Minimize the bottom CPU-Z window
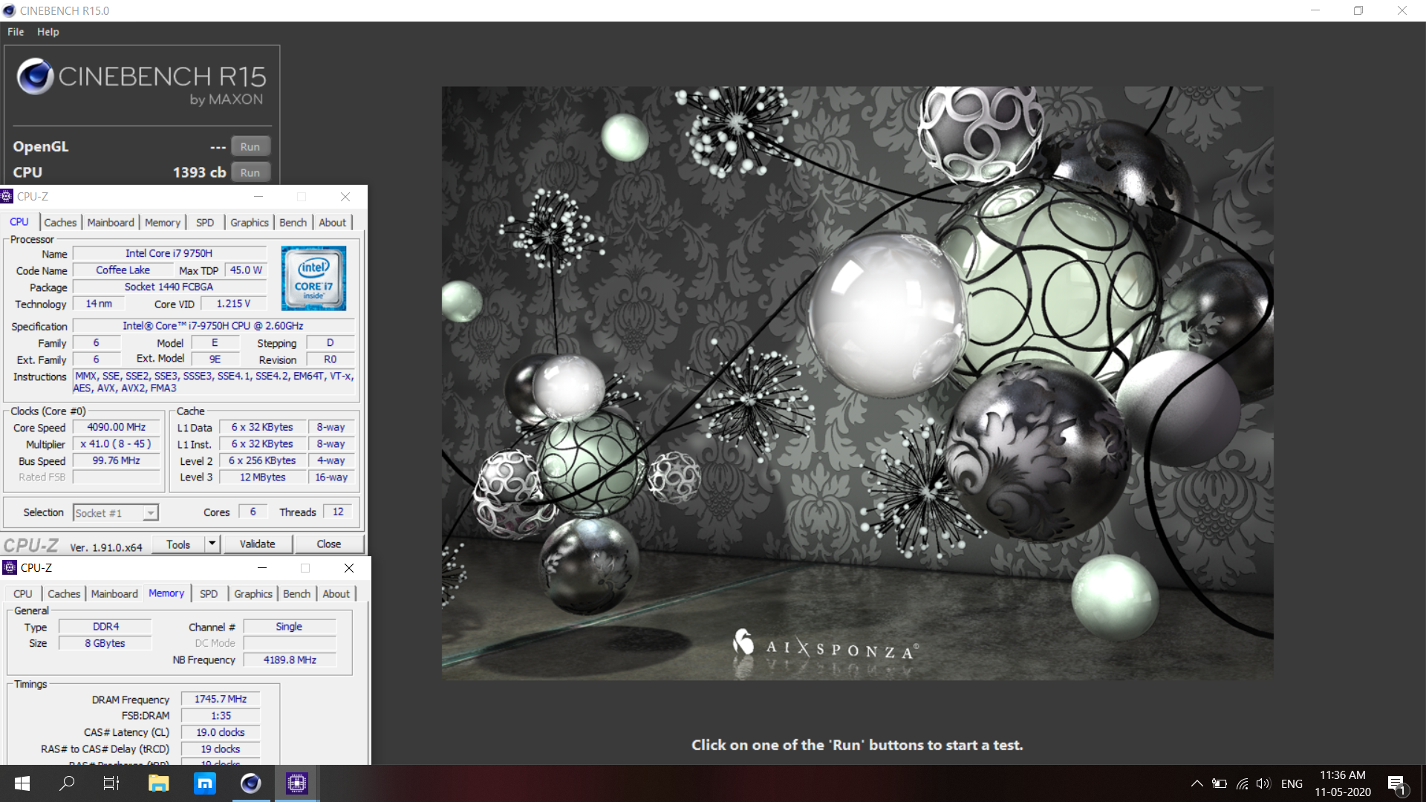This screenshot has width=1426, height=802. (x=262, y=568)
